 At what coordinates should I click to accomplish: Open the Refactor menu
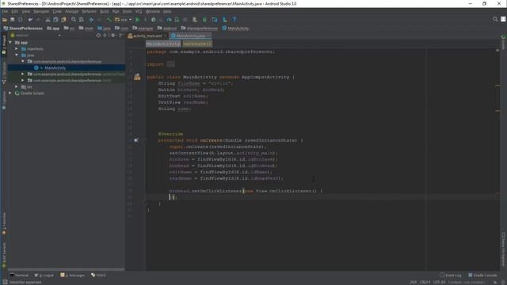89,11
